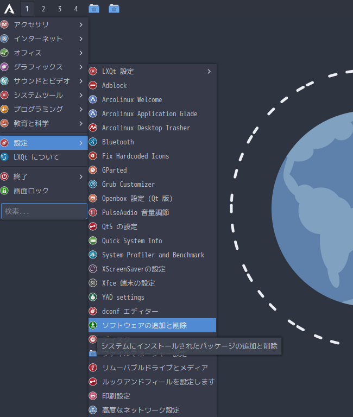
Task: Switch to workspace 2
Action: coord(43,9)
